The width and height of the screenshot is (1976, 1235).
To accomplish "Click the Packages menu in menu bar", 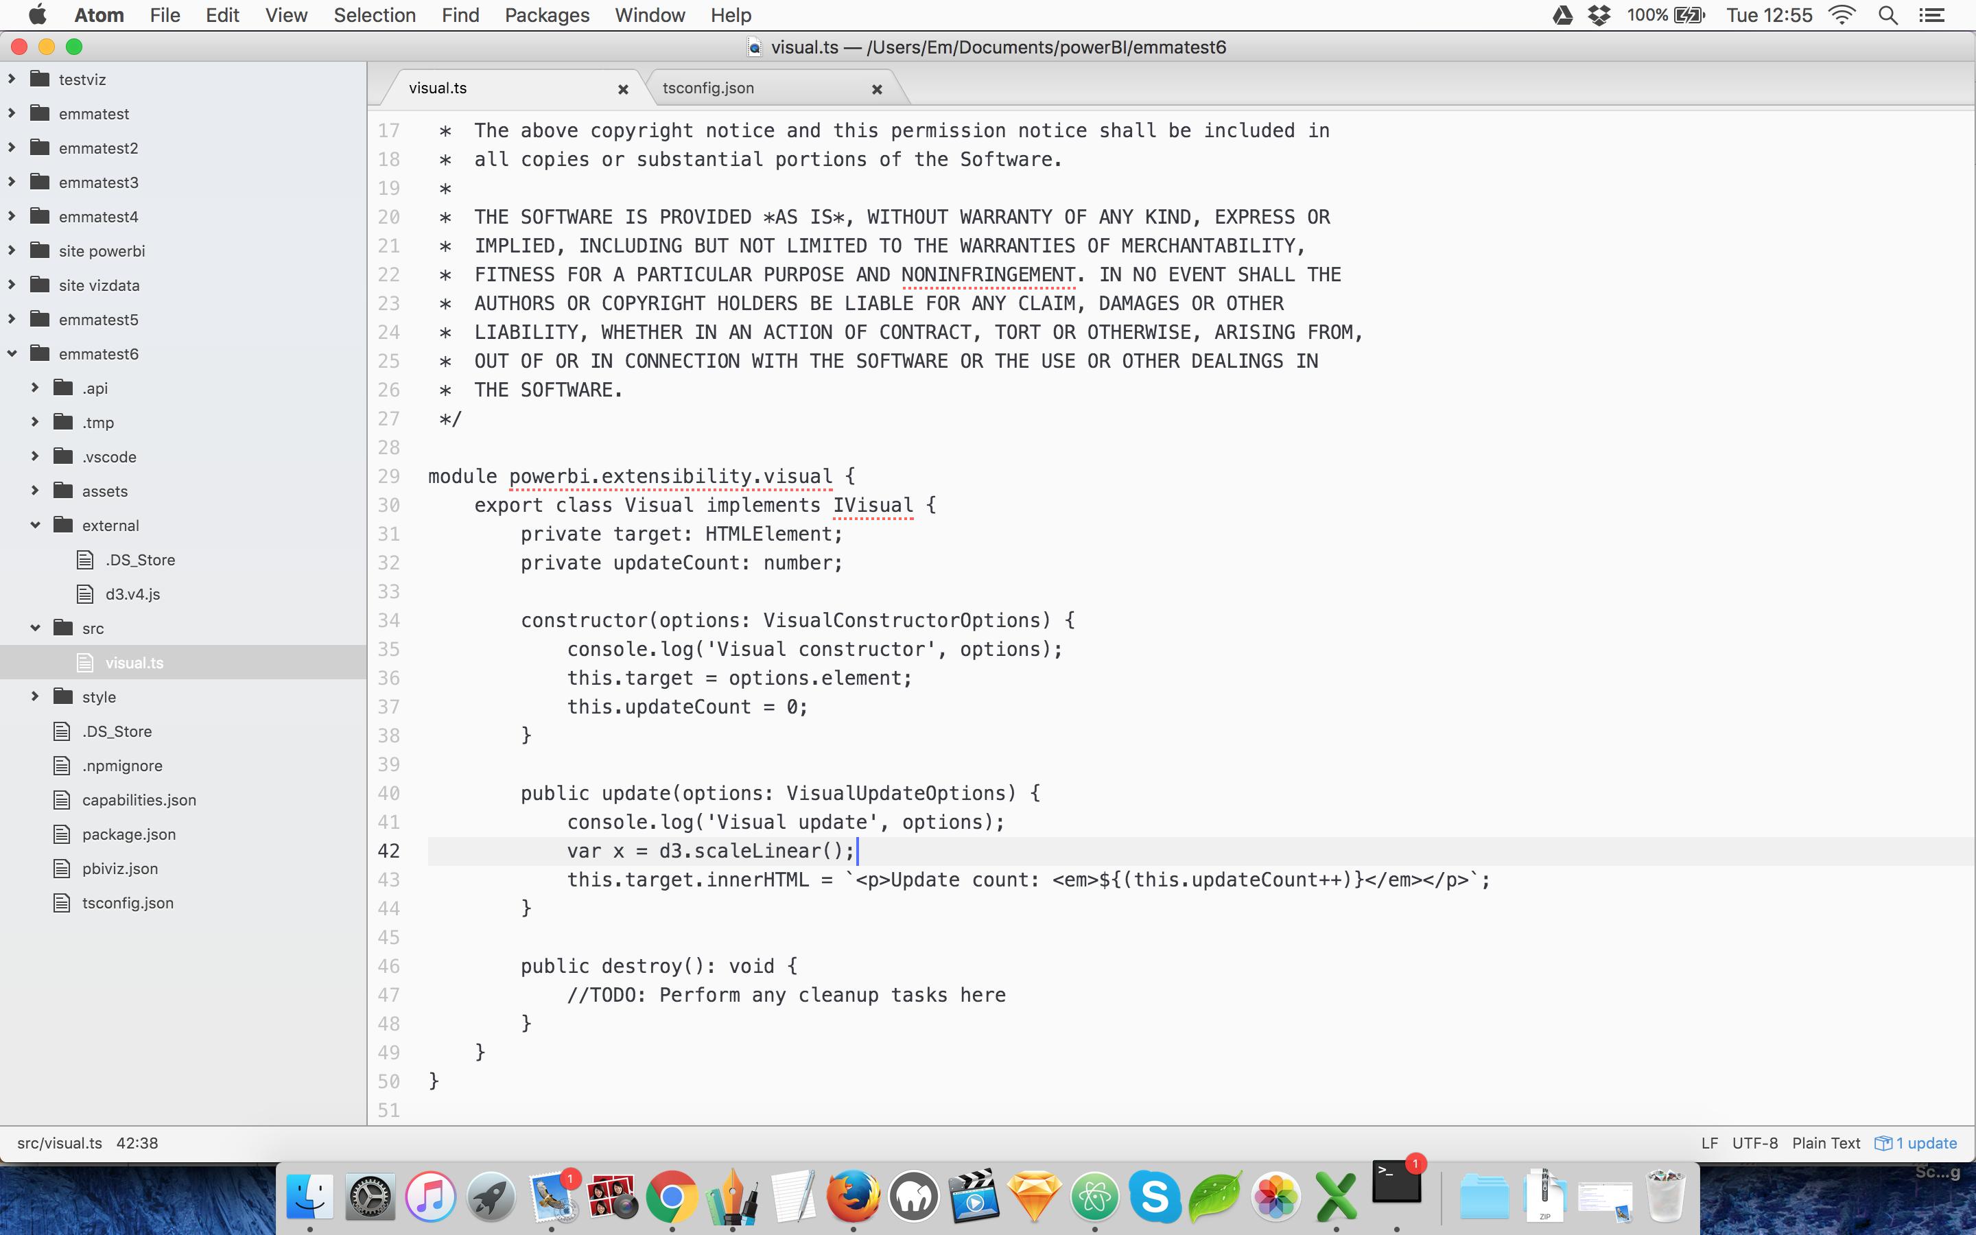I will [x=546, y=16].
